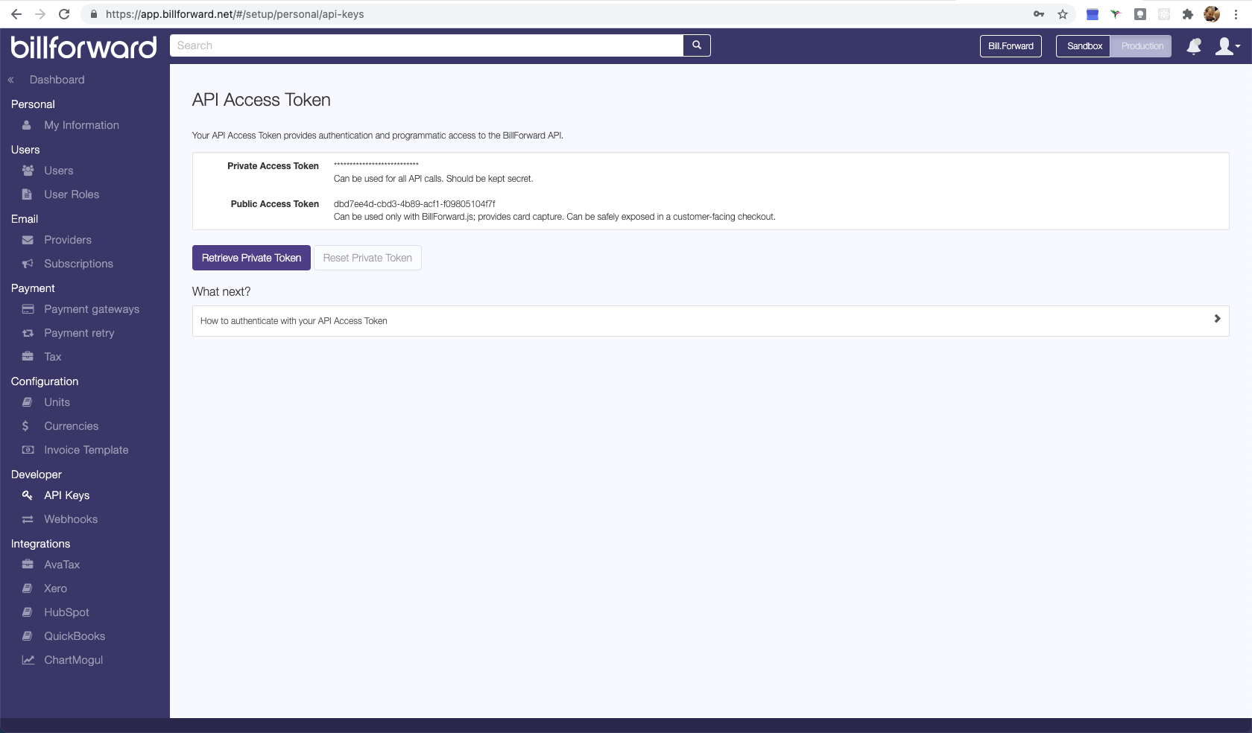Expand the authentication how-to chevron
This screenshot has height=733, width=1252.
[x=1217, y=319]
